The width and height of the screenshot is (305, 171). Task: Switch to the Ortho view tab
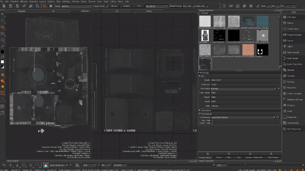149,11
